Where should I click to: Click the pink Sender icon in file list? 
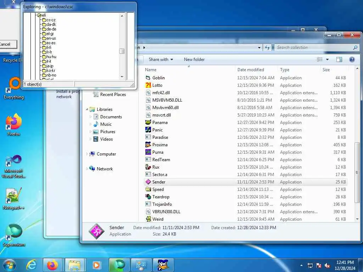148,182
